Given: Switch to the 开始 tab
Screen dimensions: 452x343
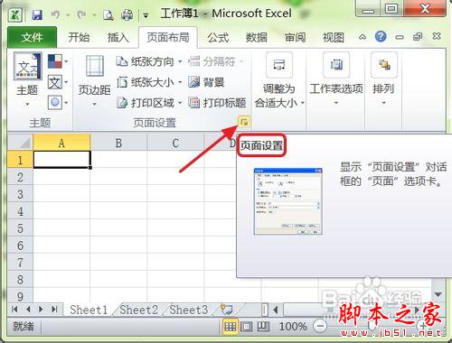Looking at the screenshot, I should 79,38.
